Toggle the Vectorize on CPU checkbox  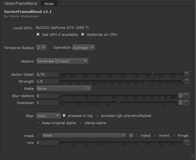tap(83, 35)
